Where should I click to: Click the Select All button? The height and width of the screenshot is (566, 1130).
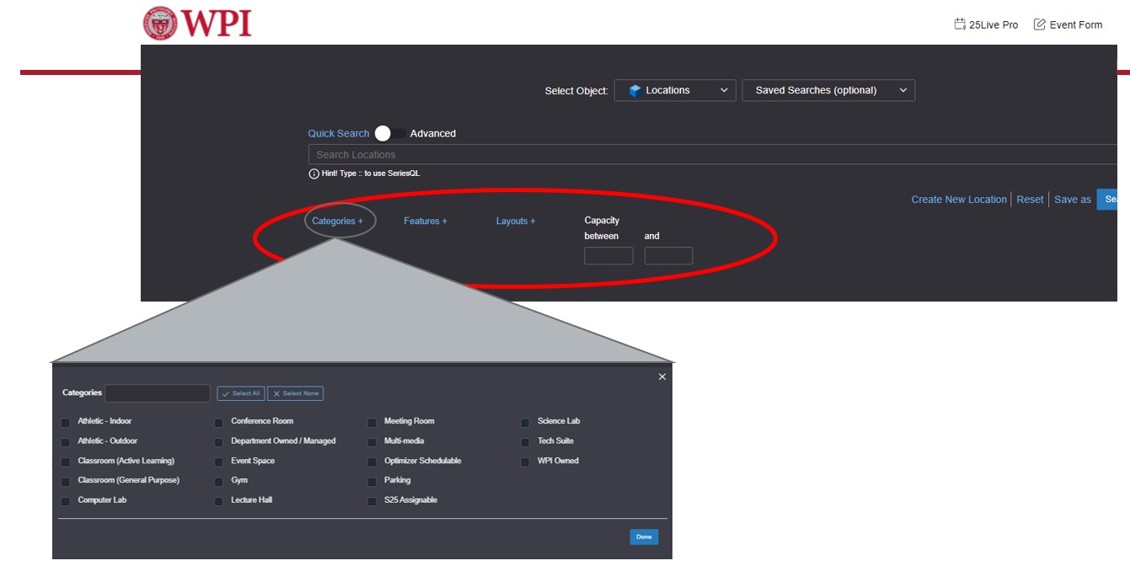point(240,393)
